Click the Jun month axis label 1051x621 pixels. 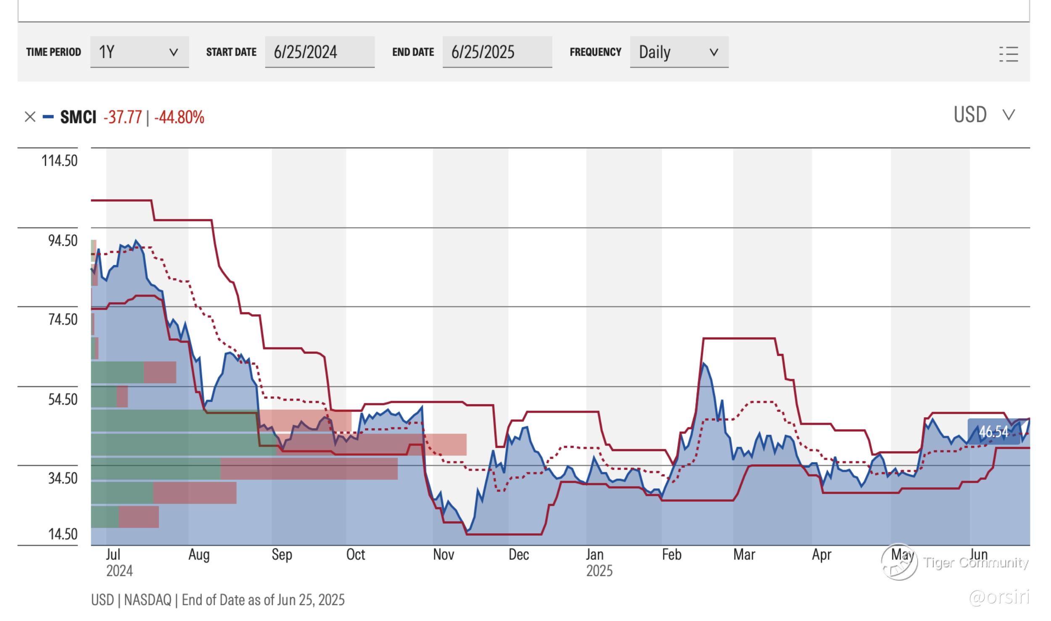tap(978, 555)
